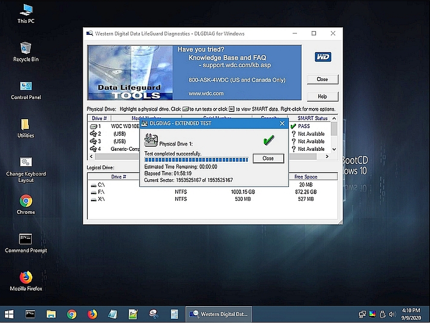Select logical drive F:\ row
430x323 pixels.
pyautogui.click(x=212, y=192)
